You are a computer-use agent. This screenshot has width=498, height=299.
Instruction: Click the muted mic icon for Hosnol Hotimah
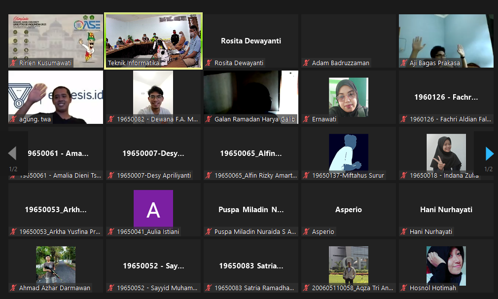point(404,288)
